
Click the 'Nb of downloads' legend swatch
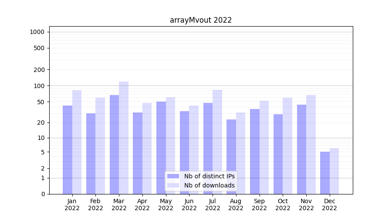pos(173,185)
